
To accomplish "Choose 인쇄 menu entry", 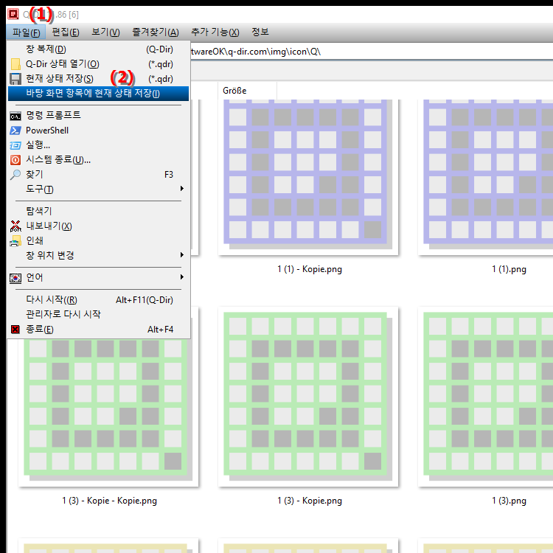I will [98, 241].
